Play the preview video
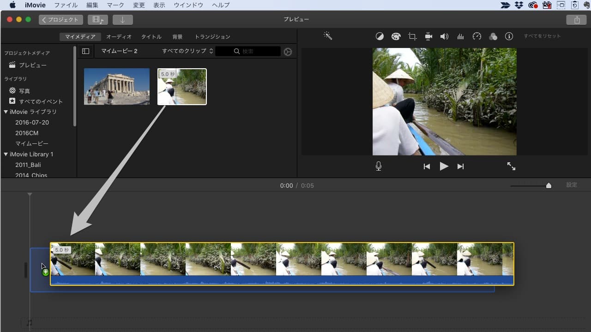This screenshot has height=332, width=591. (444, 166)
